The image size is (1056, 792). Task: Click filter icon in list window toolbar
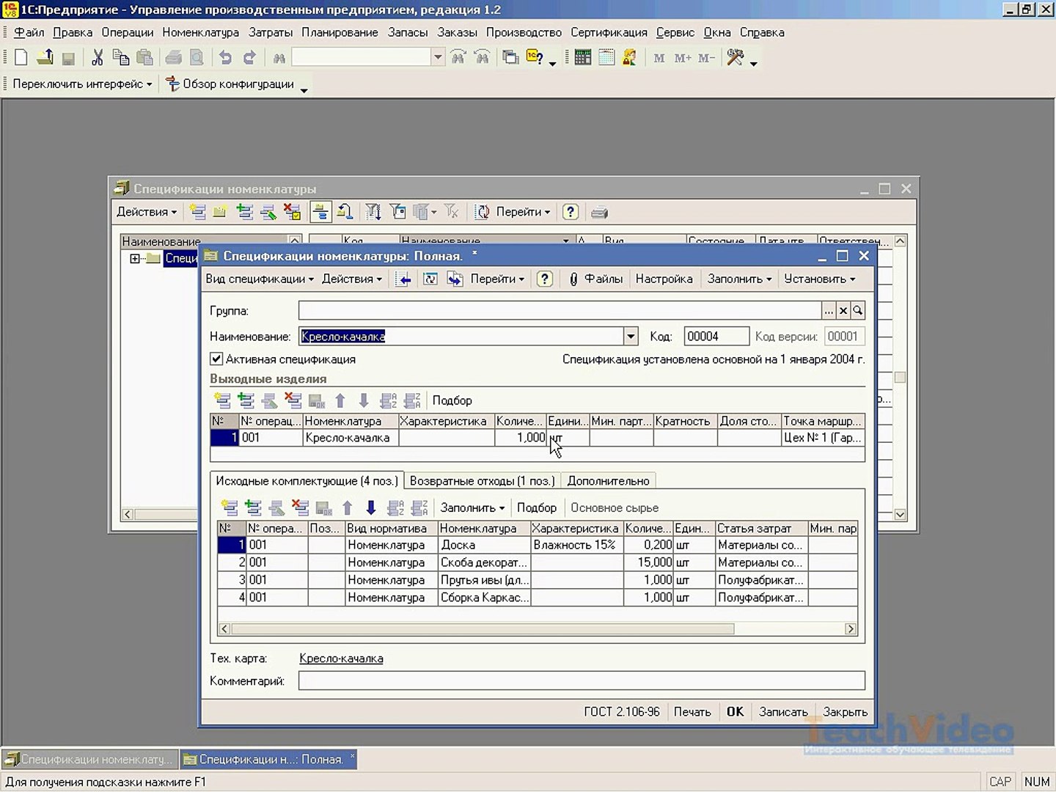coord(373,213)
